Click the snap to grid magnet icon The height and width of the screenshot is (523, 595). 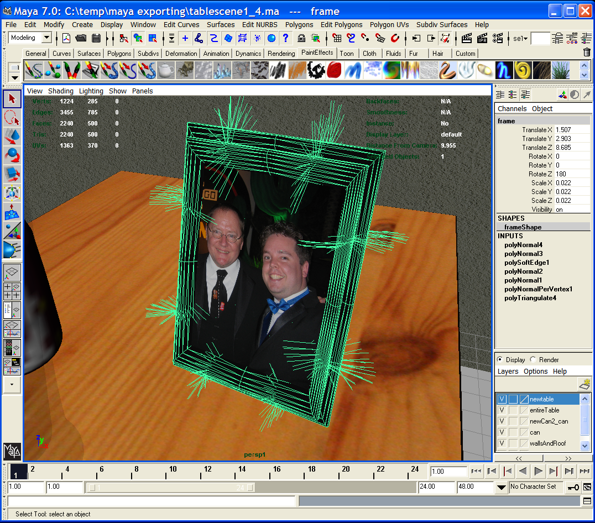coord(337,38)
